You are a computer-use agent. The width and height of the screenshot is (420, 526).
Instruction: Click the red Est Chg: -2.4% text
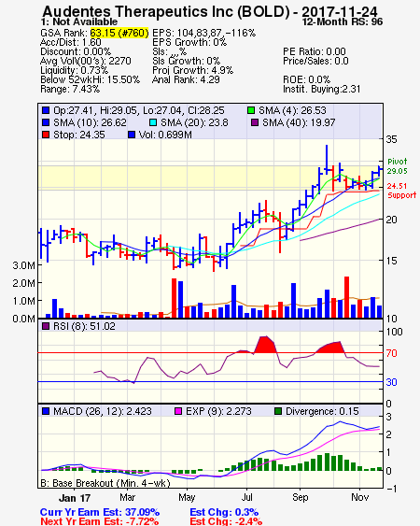tap(226, 521)
